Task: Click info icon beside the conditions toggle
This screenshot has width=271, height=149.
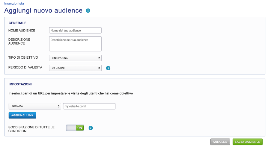Action: pos(91,128)
